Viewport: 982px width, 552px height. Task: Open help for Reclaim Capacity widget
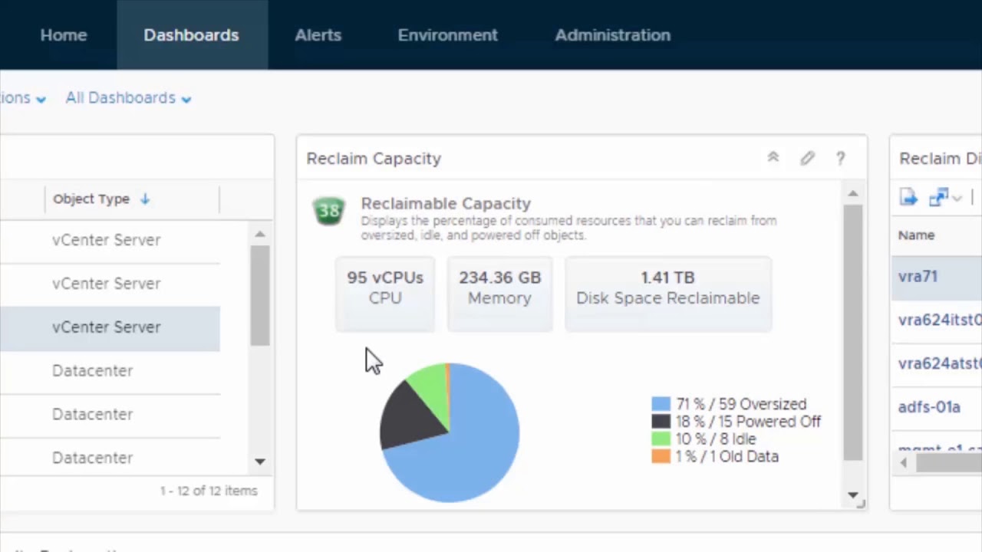pos(841,158)
